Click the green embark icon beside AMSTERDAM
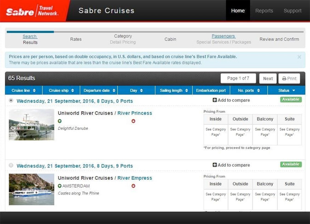 (59, 186)
